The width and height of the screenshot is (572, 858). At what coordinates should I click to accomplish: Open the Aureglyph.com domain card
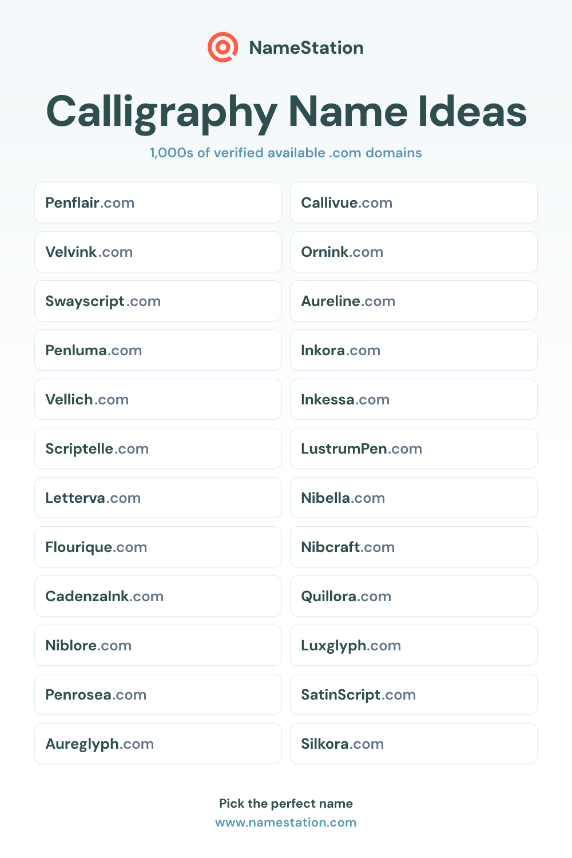coord(158,744)
